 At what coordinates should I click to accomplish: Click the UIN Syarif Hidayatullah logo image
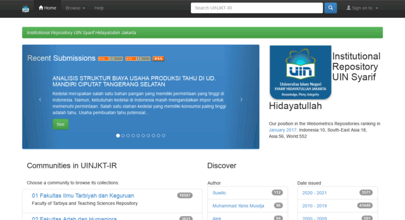tap(300, 72)
